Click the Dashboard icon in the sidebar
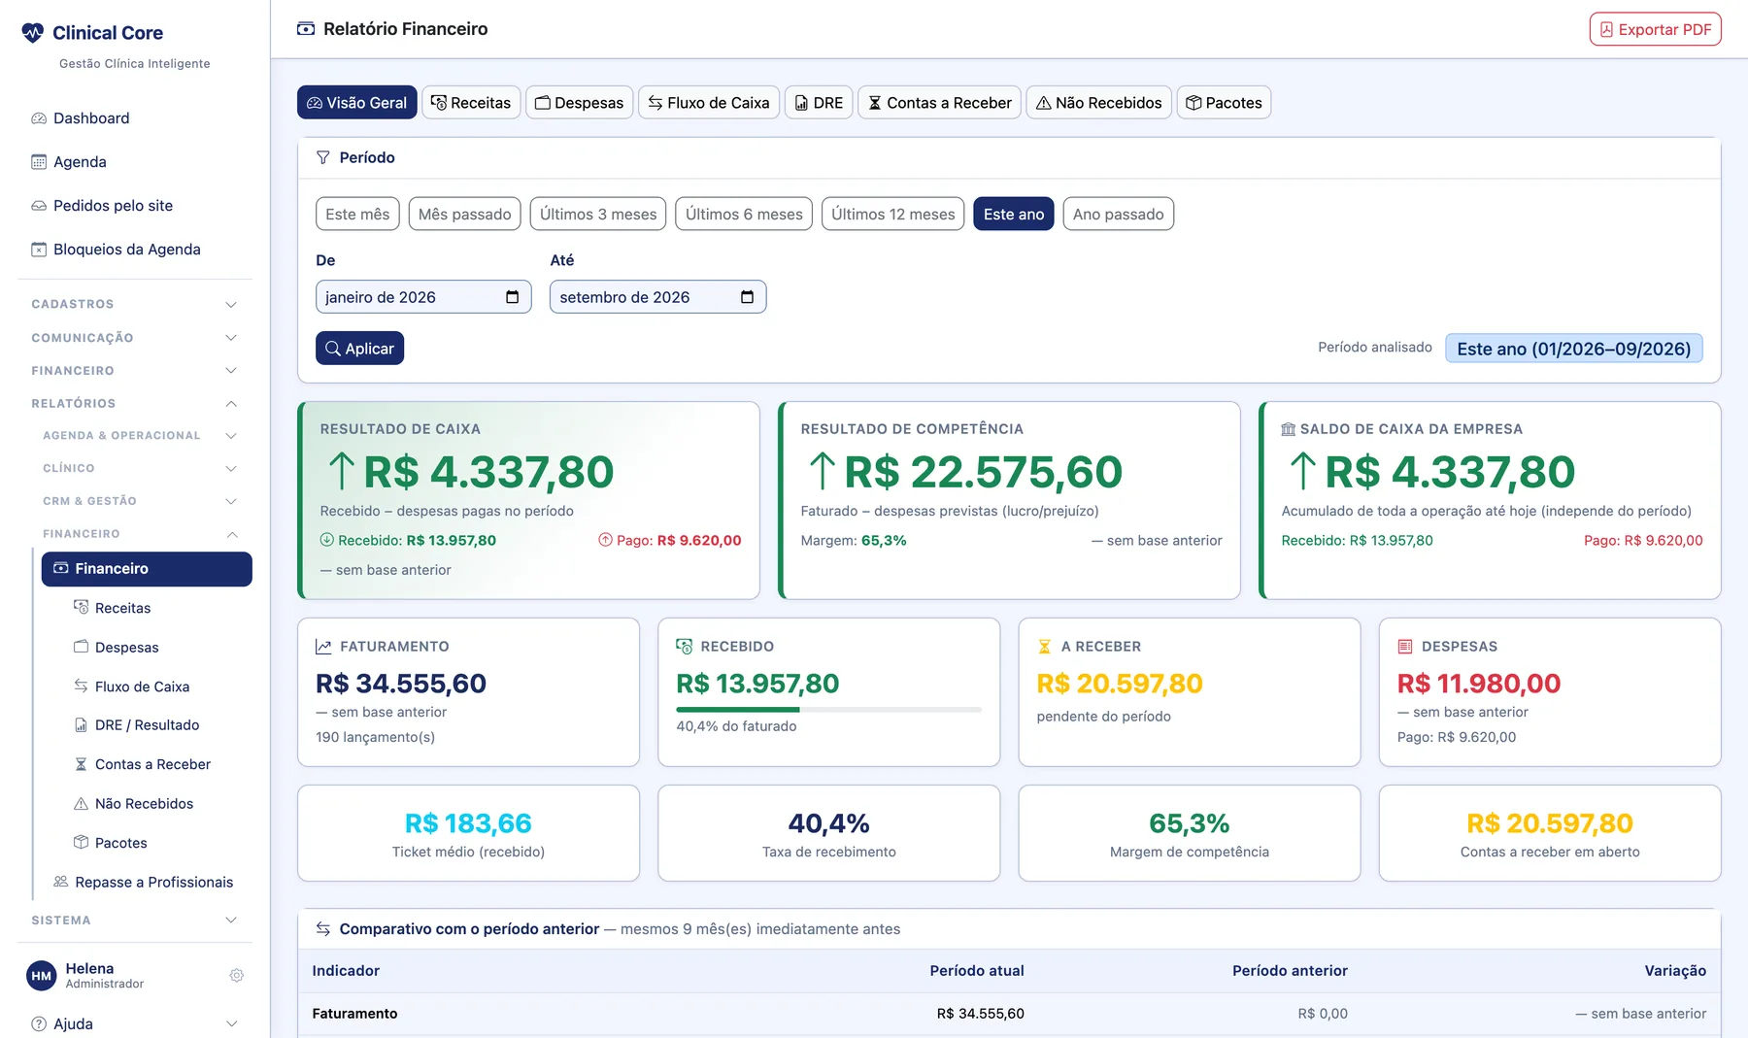1748x1038 pixels. pos(39,118)
